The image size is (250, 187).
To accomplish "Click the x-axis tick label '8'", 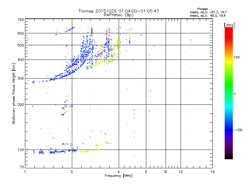I will pos(166,172).
